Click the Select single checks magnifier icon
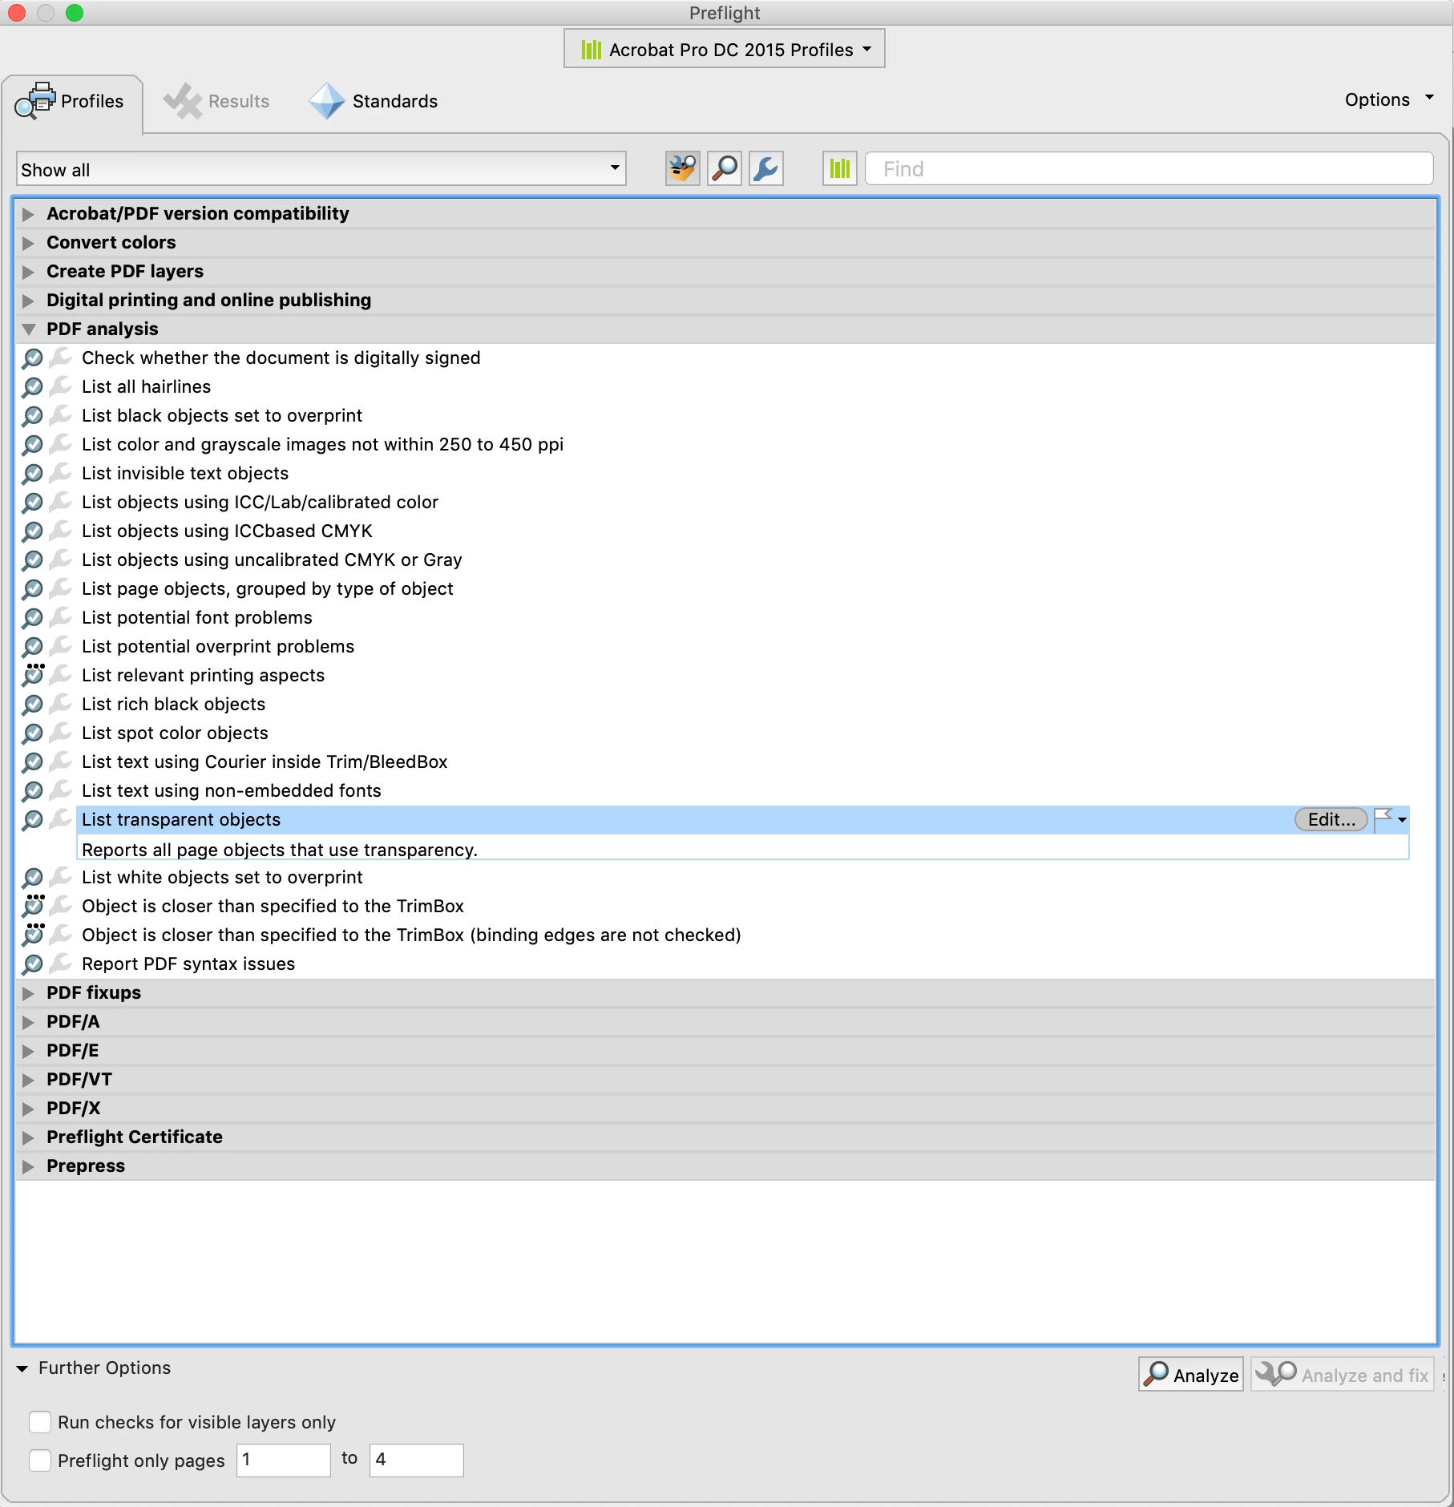 [725, 168]
